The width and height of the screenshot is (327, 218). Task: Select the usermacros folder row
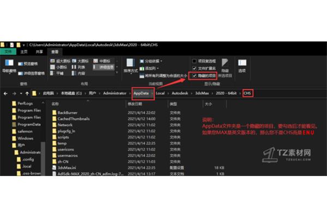(x=138, y=155)
